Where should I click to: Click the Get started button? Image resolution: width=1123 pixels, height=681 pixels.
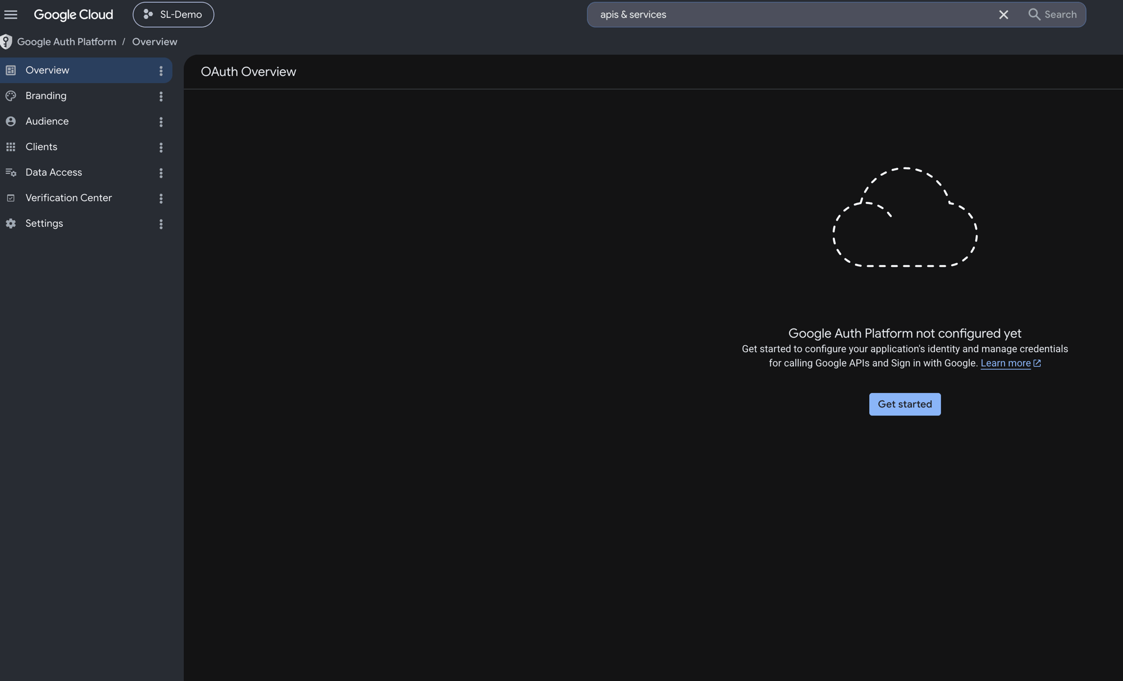point(905,404)
